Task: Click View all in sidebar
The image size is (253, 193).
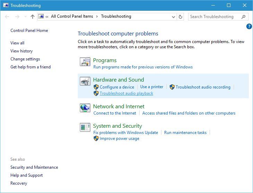Action: [x=17, y=43]
